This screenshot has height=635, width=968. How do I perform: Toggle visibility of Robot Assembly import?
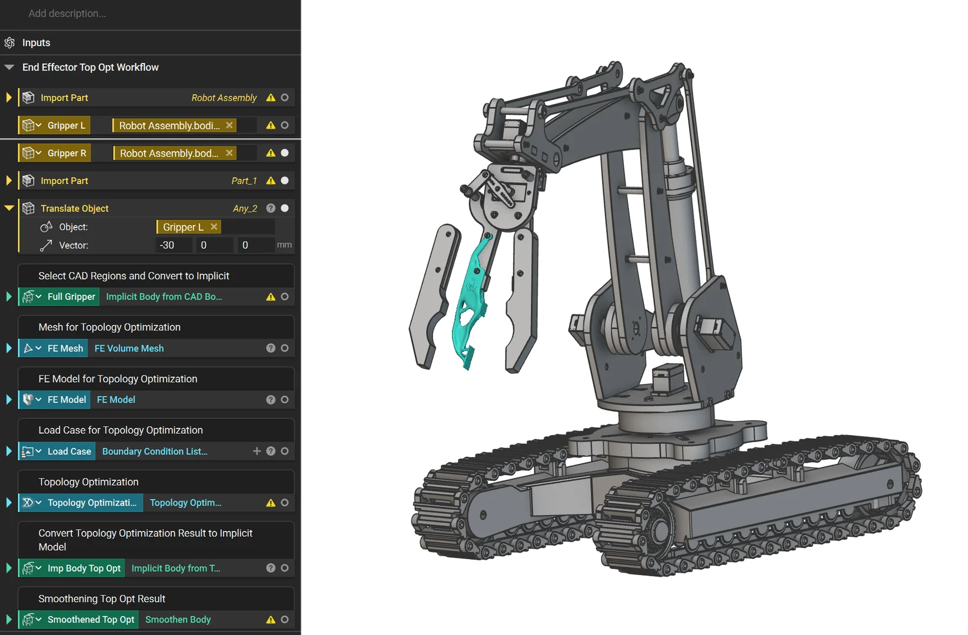click(x=285, y=98)
